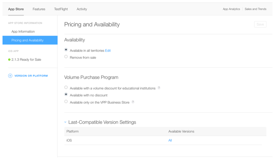Open help icon for educational volume discount
The image size is (275, 160).
[159, 87]
